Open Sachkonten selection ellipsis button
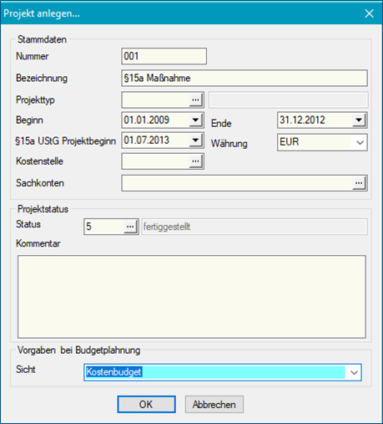Viewport: 383px width, 424px height. click(359, 183)
